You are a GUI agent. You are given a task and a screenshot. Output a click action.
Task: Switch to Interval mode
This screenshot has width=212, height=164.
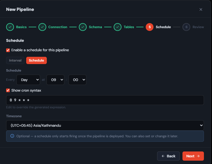[15, 60]
